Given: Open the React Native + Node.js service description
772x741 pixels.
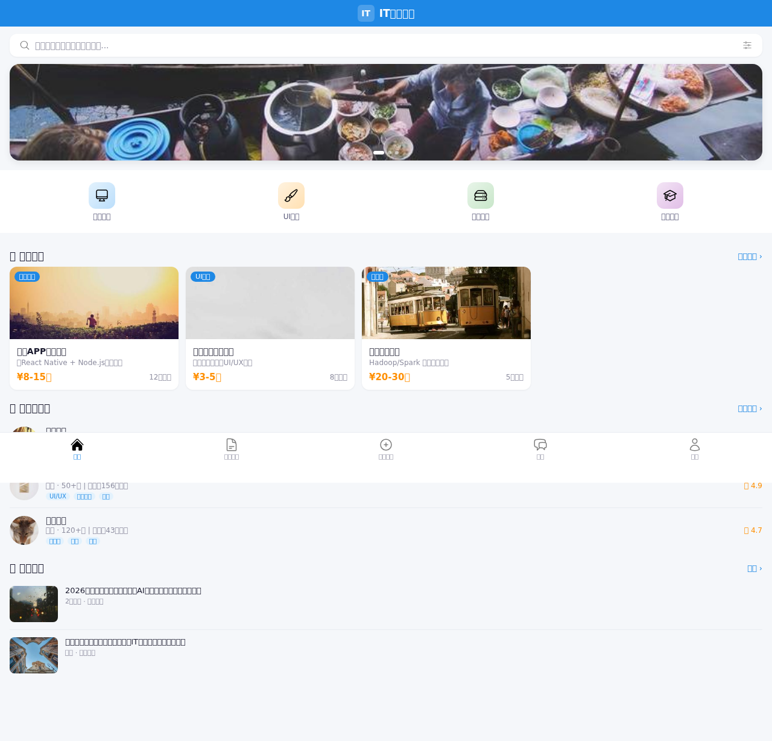Looking at the screenshot, I should tap(70, 363).
